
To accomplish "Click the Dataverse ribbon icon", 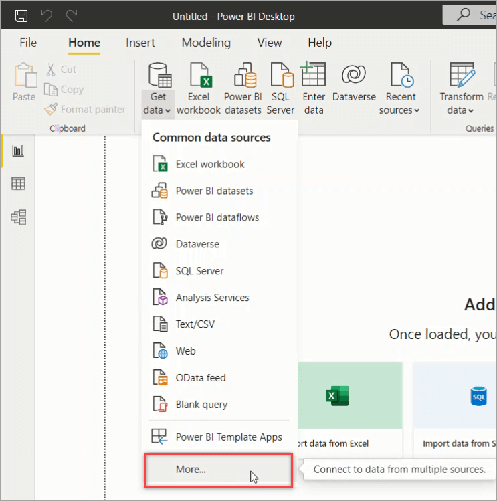I will coord(353,74).
